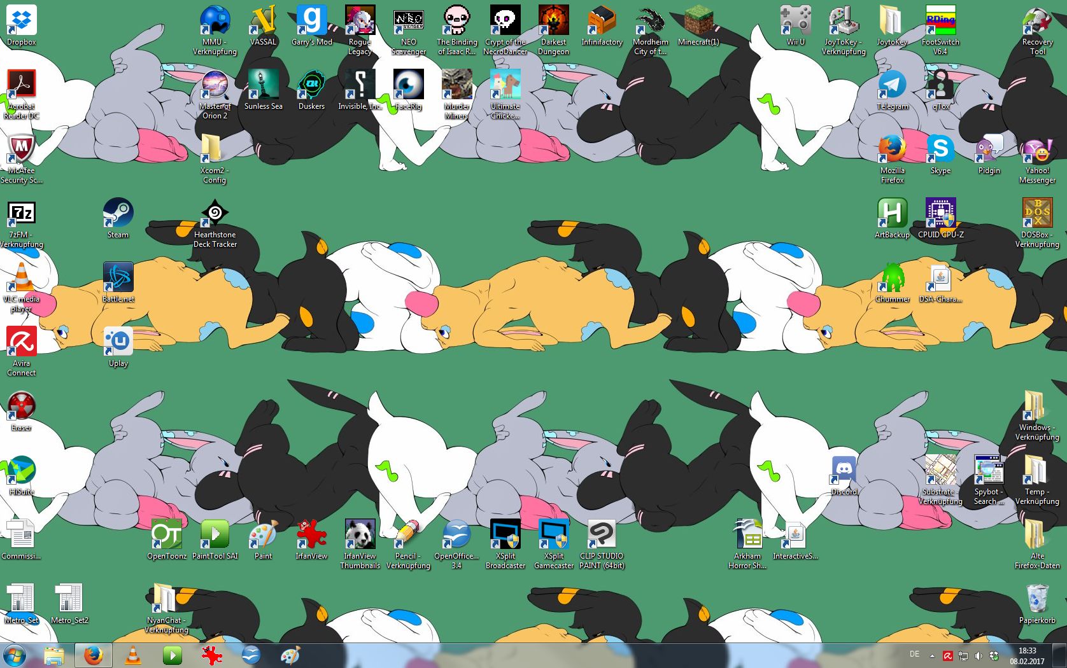
Task: Open the Windows Start menu
Action: click(15, 655)
